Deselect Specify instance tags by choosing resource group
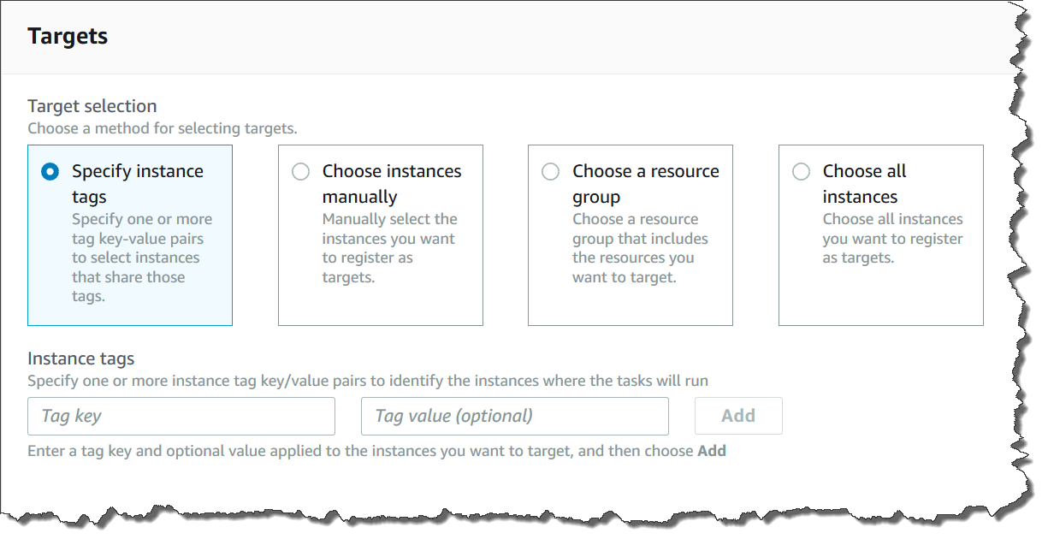The image size is (1048, 545). (551, 171)
